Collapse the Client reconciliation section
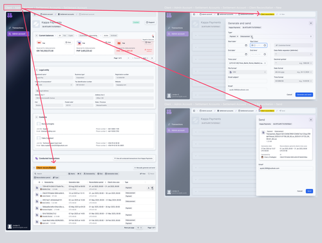This screenshot has height=243, width=322. coord(34,168)
